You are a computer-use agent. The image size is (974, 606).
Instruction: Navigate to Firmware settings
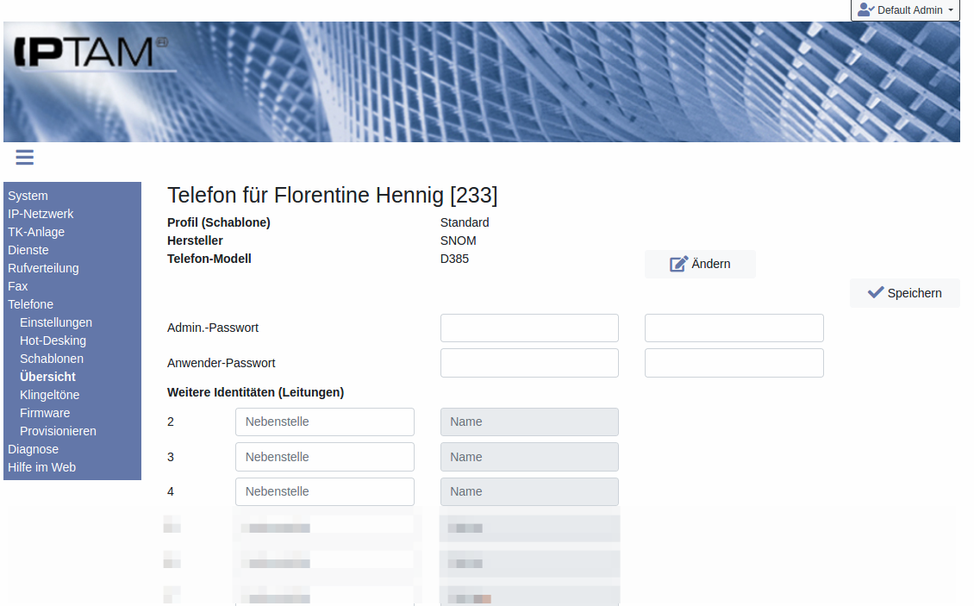pos(45,413)
